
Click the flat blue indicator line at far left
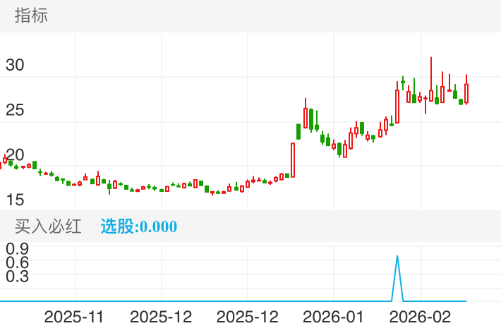(21, 301)
